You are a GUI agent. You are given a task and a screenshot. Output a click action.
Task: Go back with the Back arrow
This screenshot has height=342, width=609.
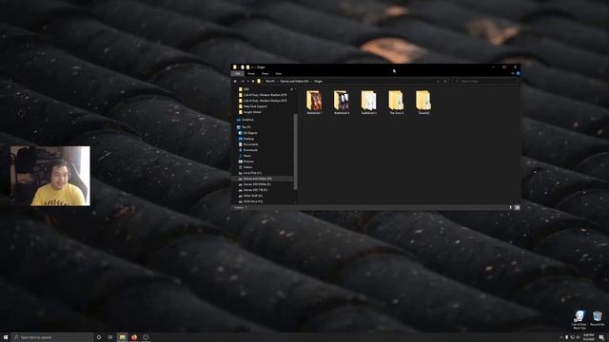[x=235, y=81]
